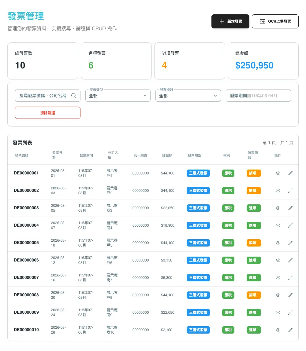Edit invoice DE00000004 with pencil icon
This screenshot has height=351, width=306.
click(290, 225)
